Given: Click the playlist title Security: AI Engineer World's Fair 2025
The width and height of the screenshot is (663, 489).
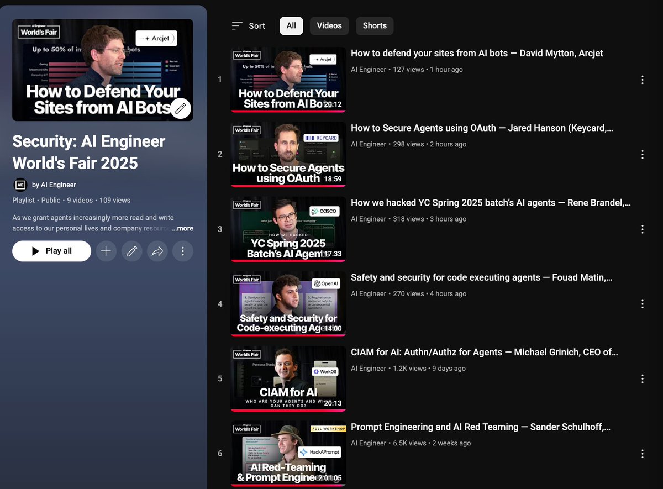Looking at the screenshot, I should (x=89, y=152).
